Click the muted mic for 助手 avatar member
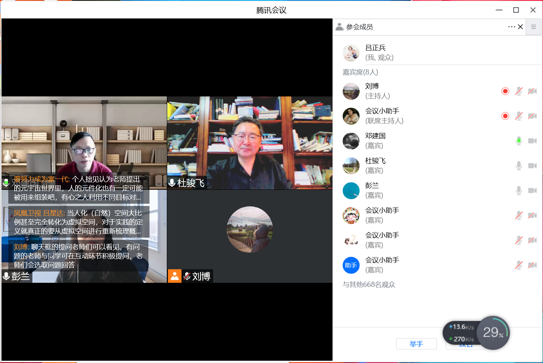 (519, 265)
